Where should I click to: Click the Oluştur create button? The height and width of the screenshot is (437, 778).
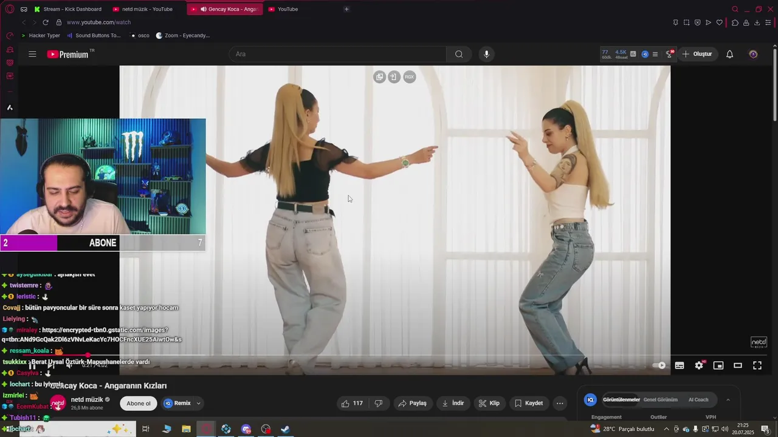tap(697, 54)
